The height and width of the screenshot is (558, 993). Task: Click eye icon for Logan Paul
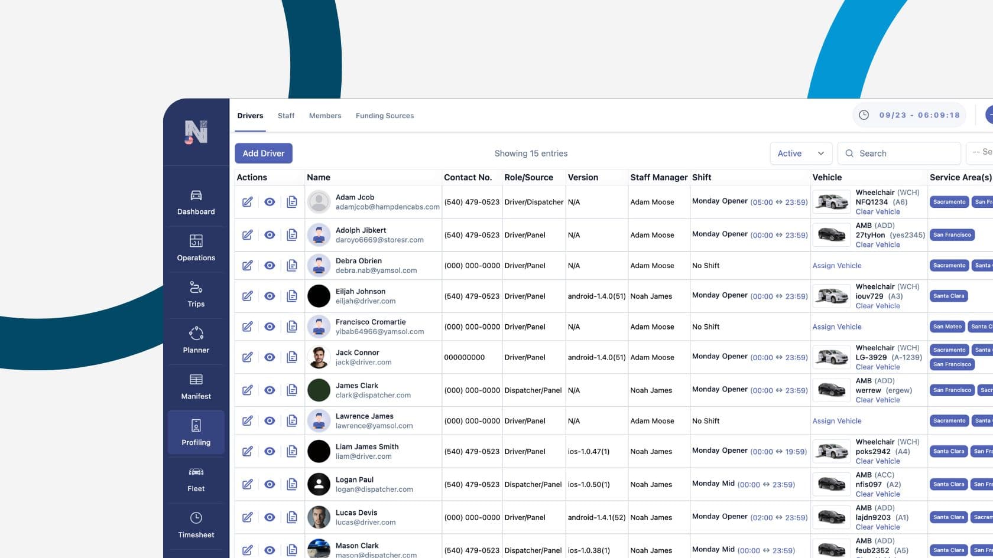(x=270, y=485)
